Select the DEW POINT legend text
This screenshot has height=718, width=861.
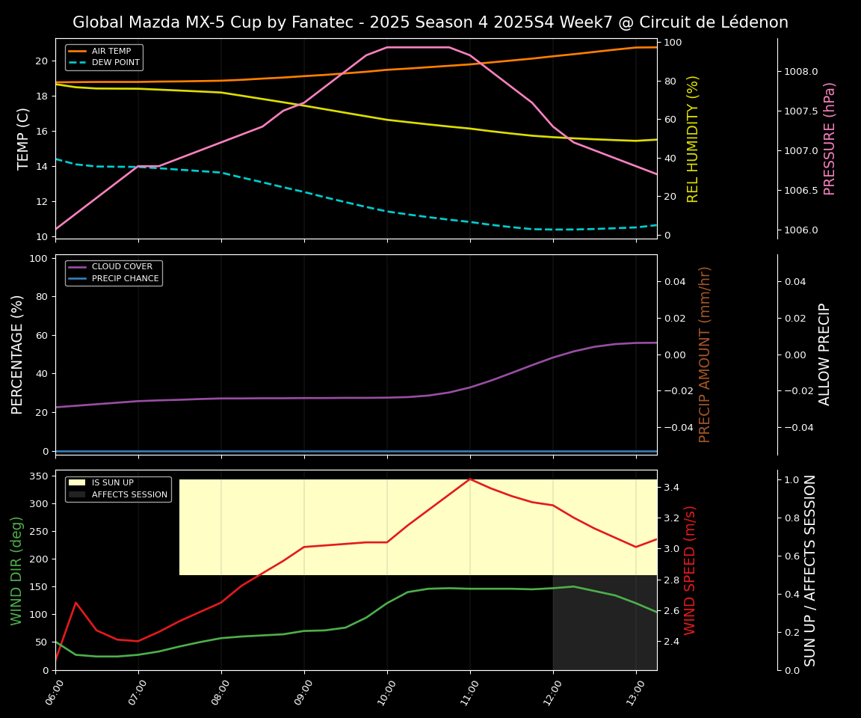tap(116, 63)
